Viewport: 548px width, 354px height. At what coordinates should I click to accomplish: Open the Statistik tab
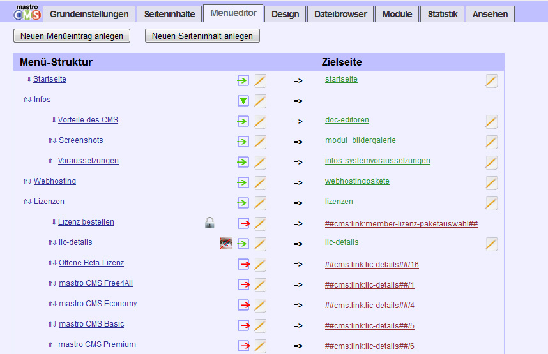[x=443, y=14]
